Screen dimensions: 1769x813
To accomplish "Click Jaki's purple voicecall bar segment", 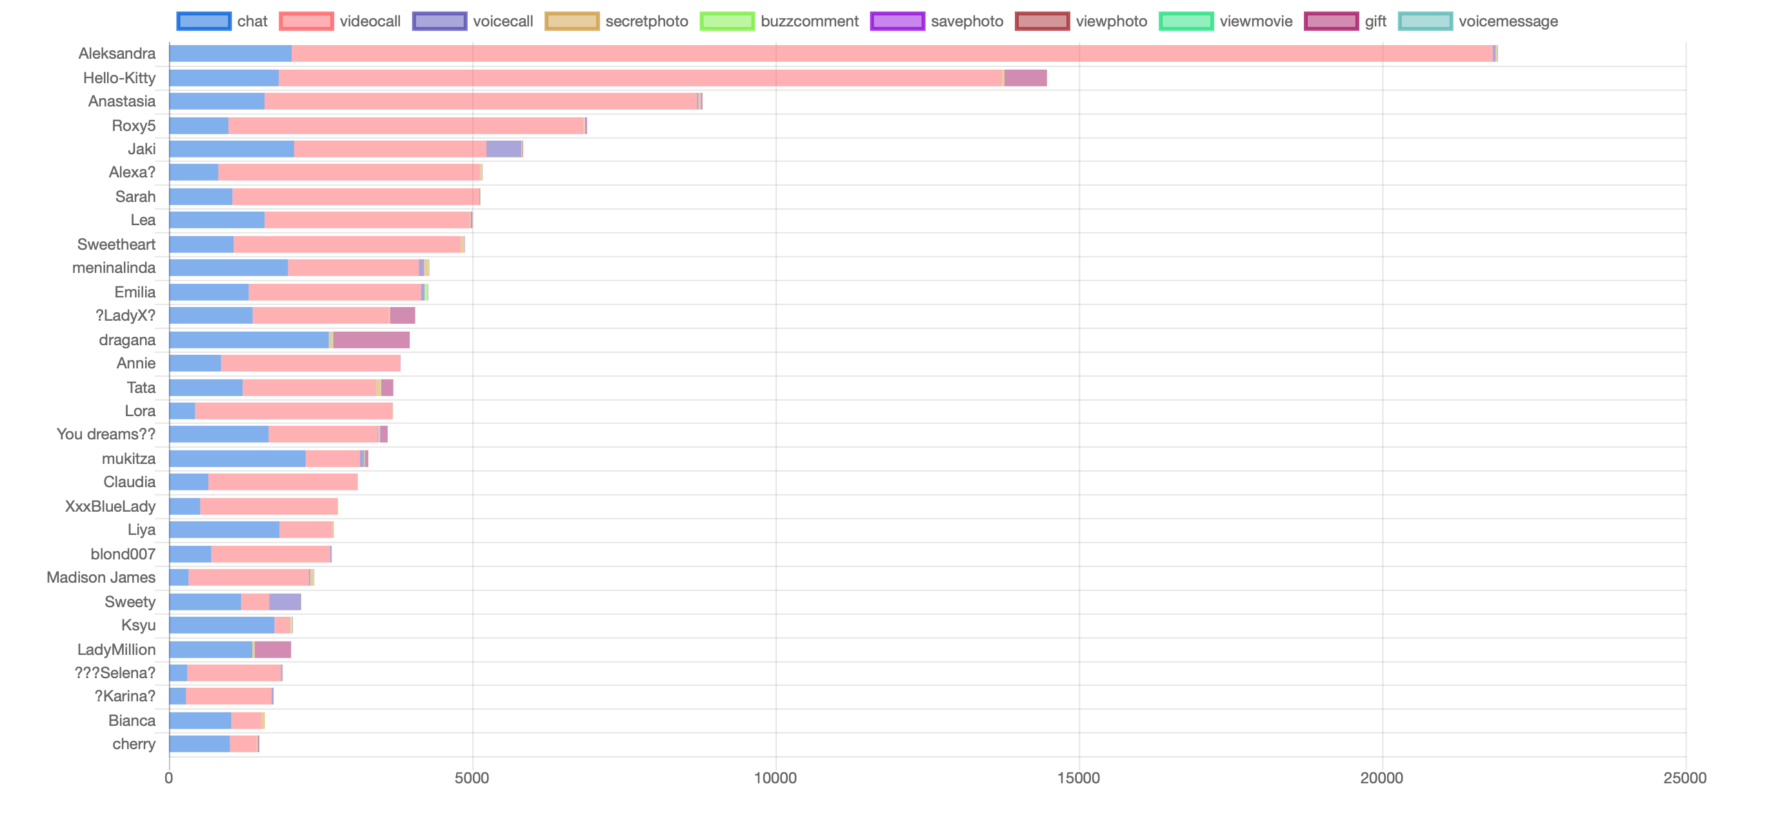I will pyautogui.click(x=504, y=149).
